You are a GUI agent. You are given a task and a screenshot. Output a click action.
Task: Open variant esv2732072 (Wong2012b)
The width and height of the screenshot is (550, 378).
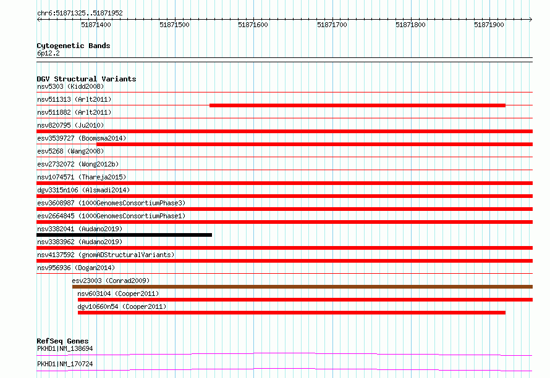point(78,164)
